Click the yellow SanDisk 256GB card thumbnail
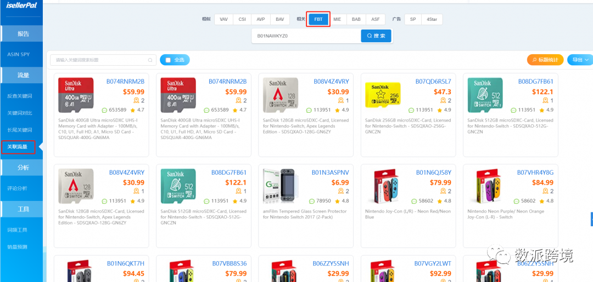Viewport: 593px width, 282px height. 382,95
